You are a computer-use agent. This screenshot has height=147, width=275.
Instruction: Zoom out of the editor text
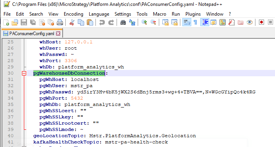coord(153,22)
